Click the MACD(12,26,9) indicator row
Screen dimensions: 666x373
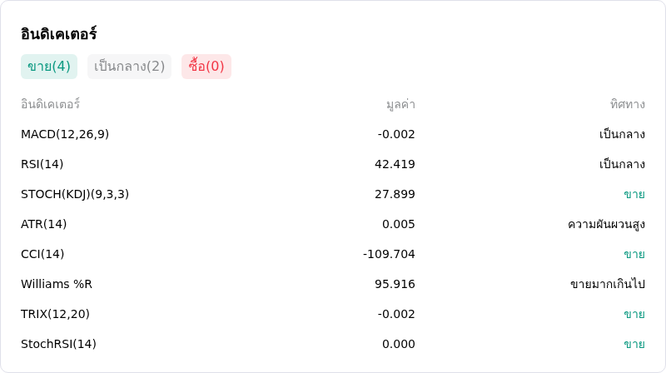332,134
